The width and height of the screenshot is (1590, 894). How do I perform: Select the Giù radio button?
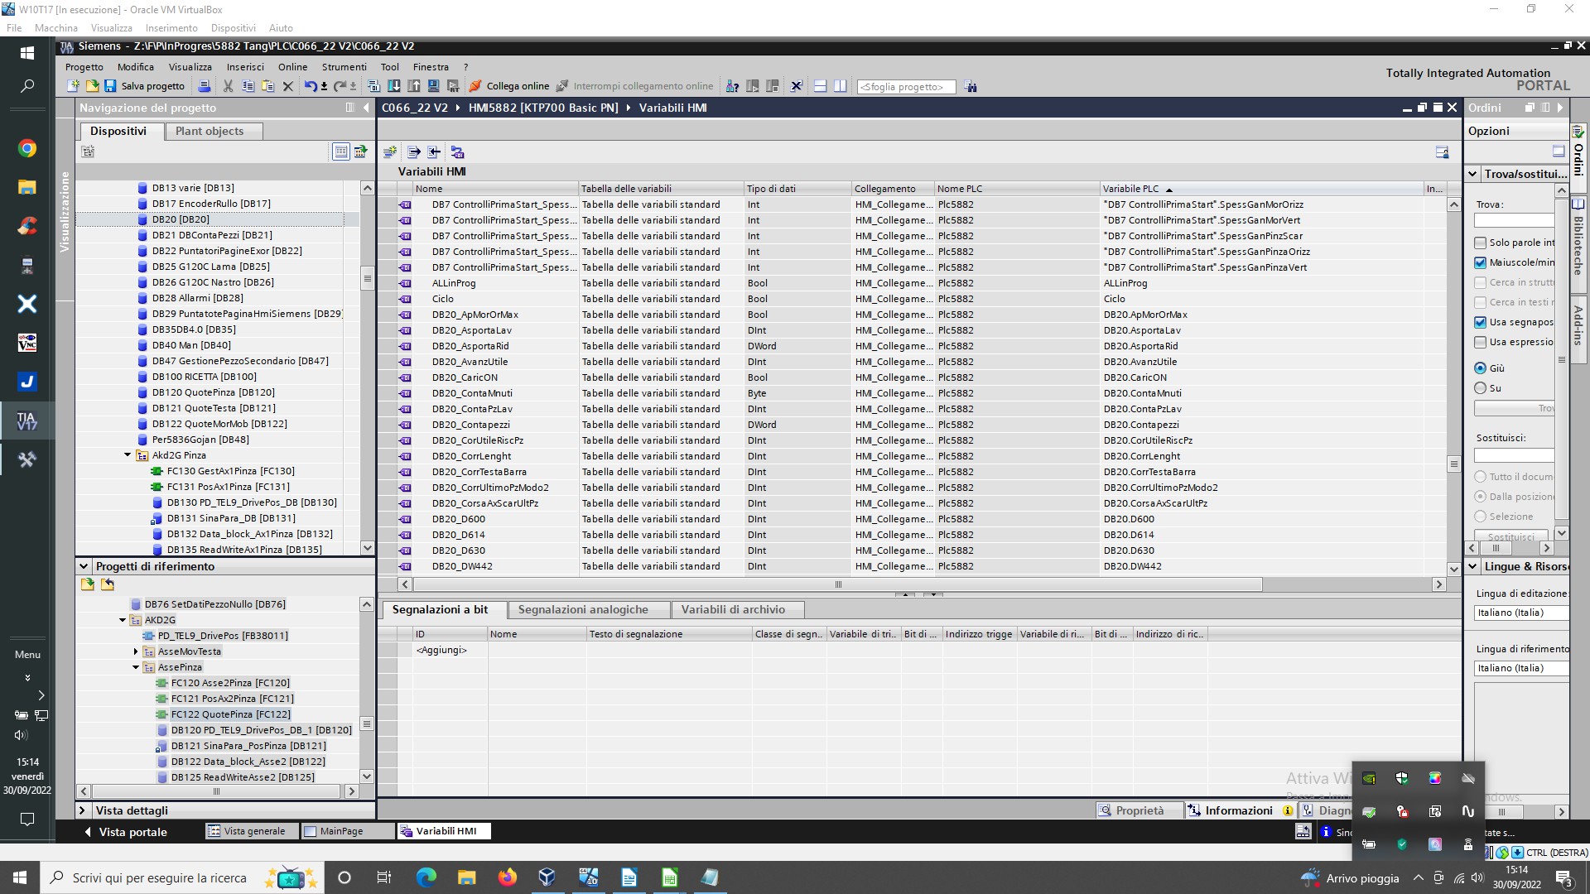1481,368
